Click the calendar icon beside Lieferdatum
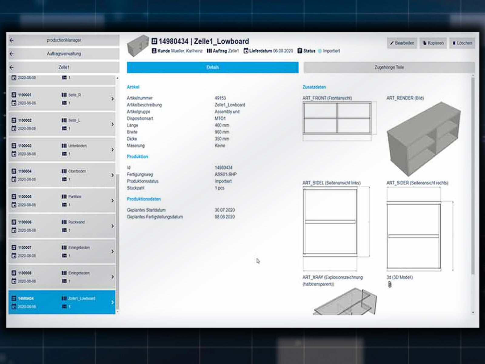This screenshot has height=364, width=485. 246,51
